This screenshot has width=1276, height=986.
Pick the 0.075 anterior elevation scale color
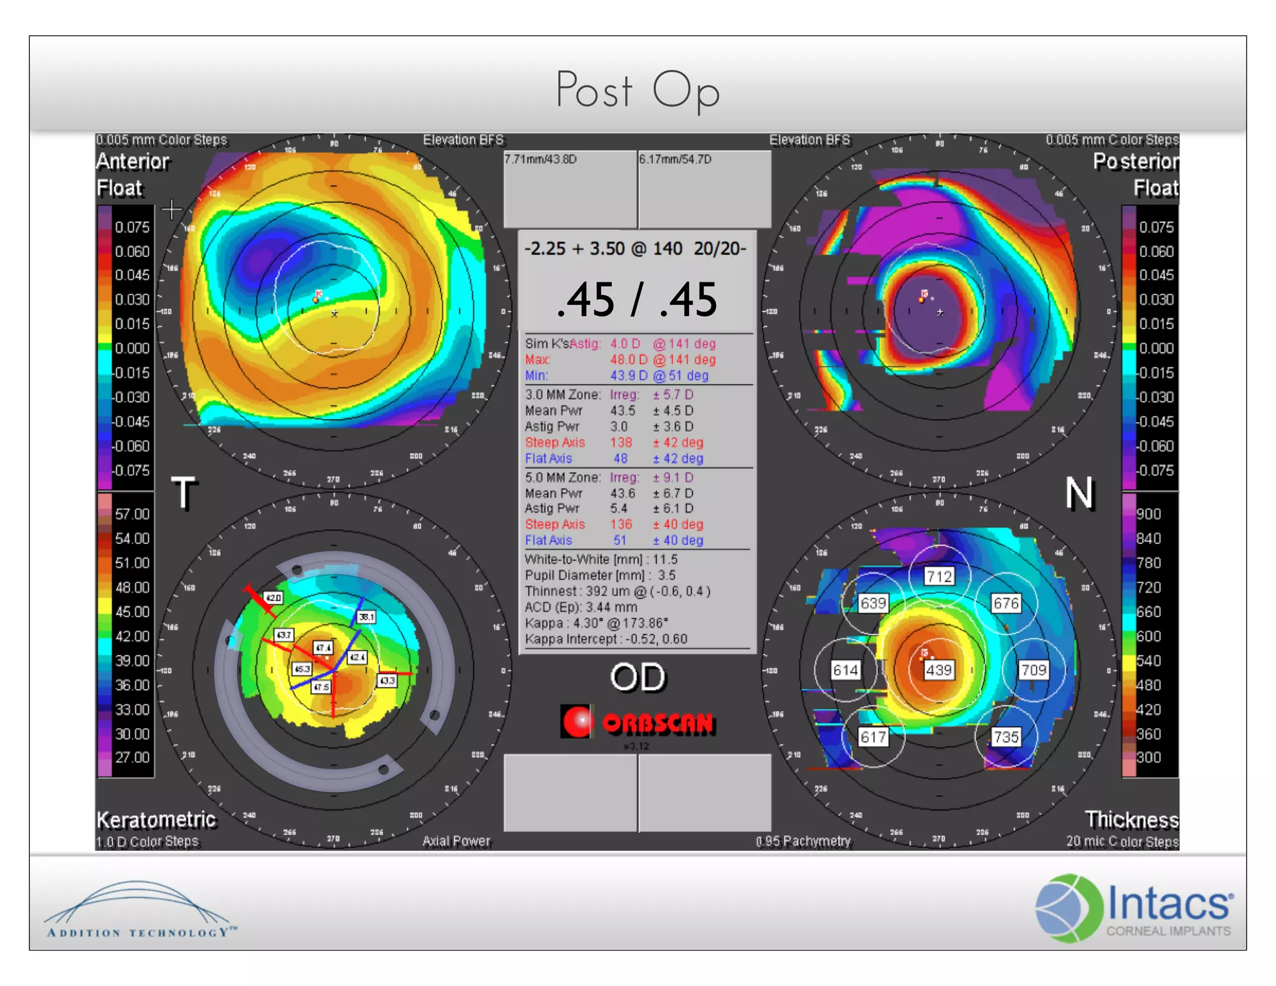coord(104,227)
